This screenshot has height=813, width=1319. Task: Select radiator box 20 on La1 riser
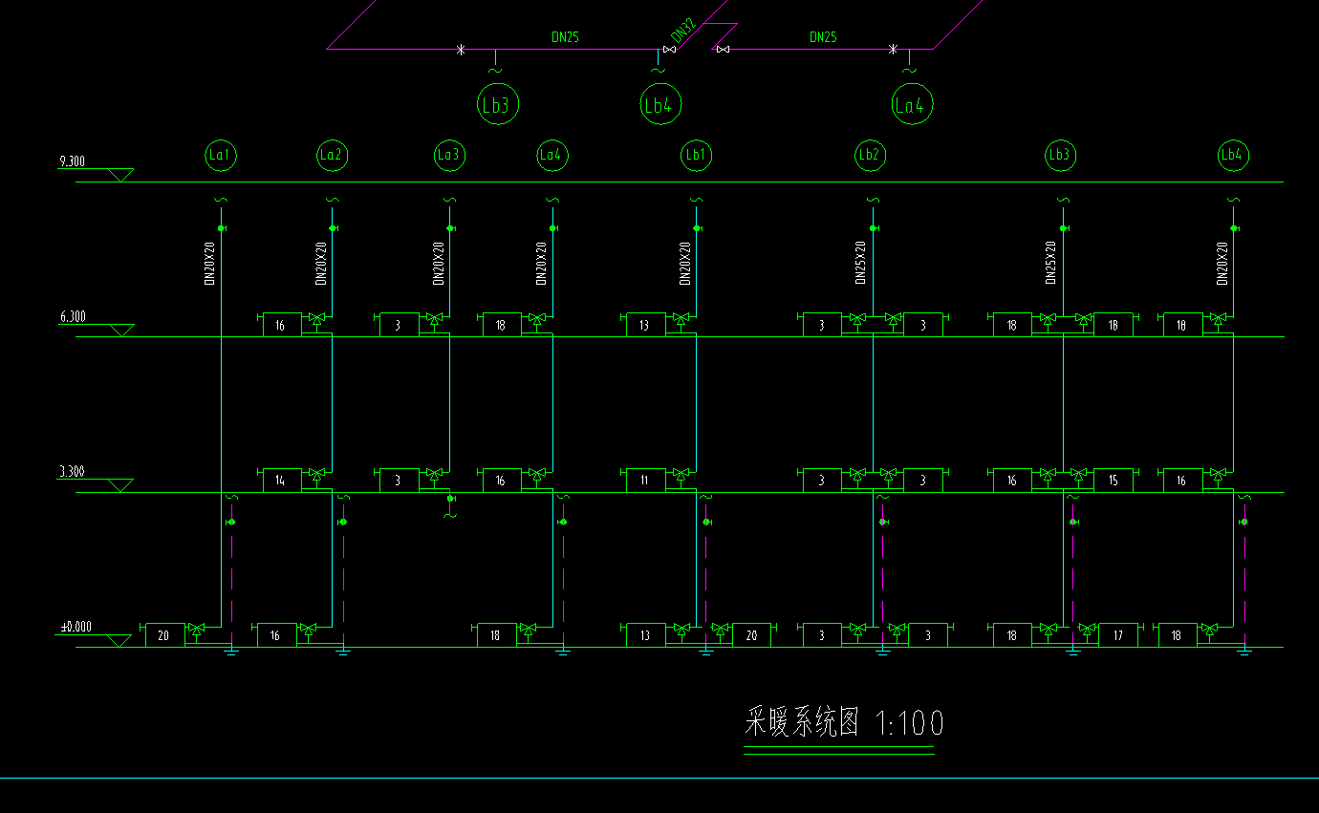(x=164, y=635)
